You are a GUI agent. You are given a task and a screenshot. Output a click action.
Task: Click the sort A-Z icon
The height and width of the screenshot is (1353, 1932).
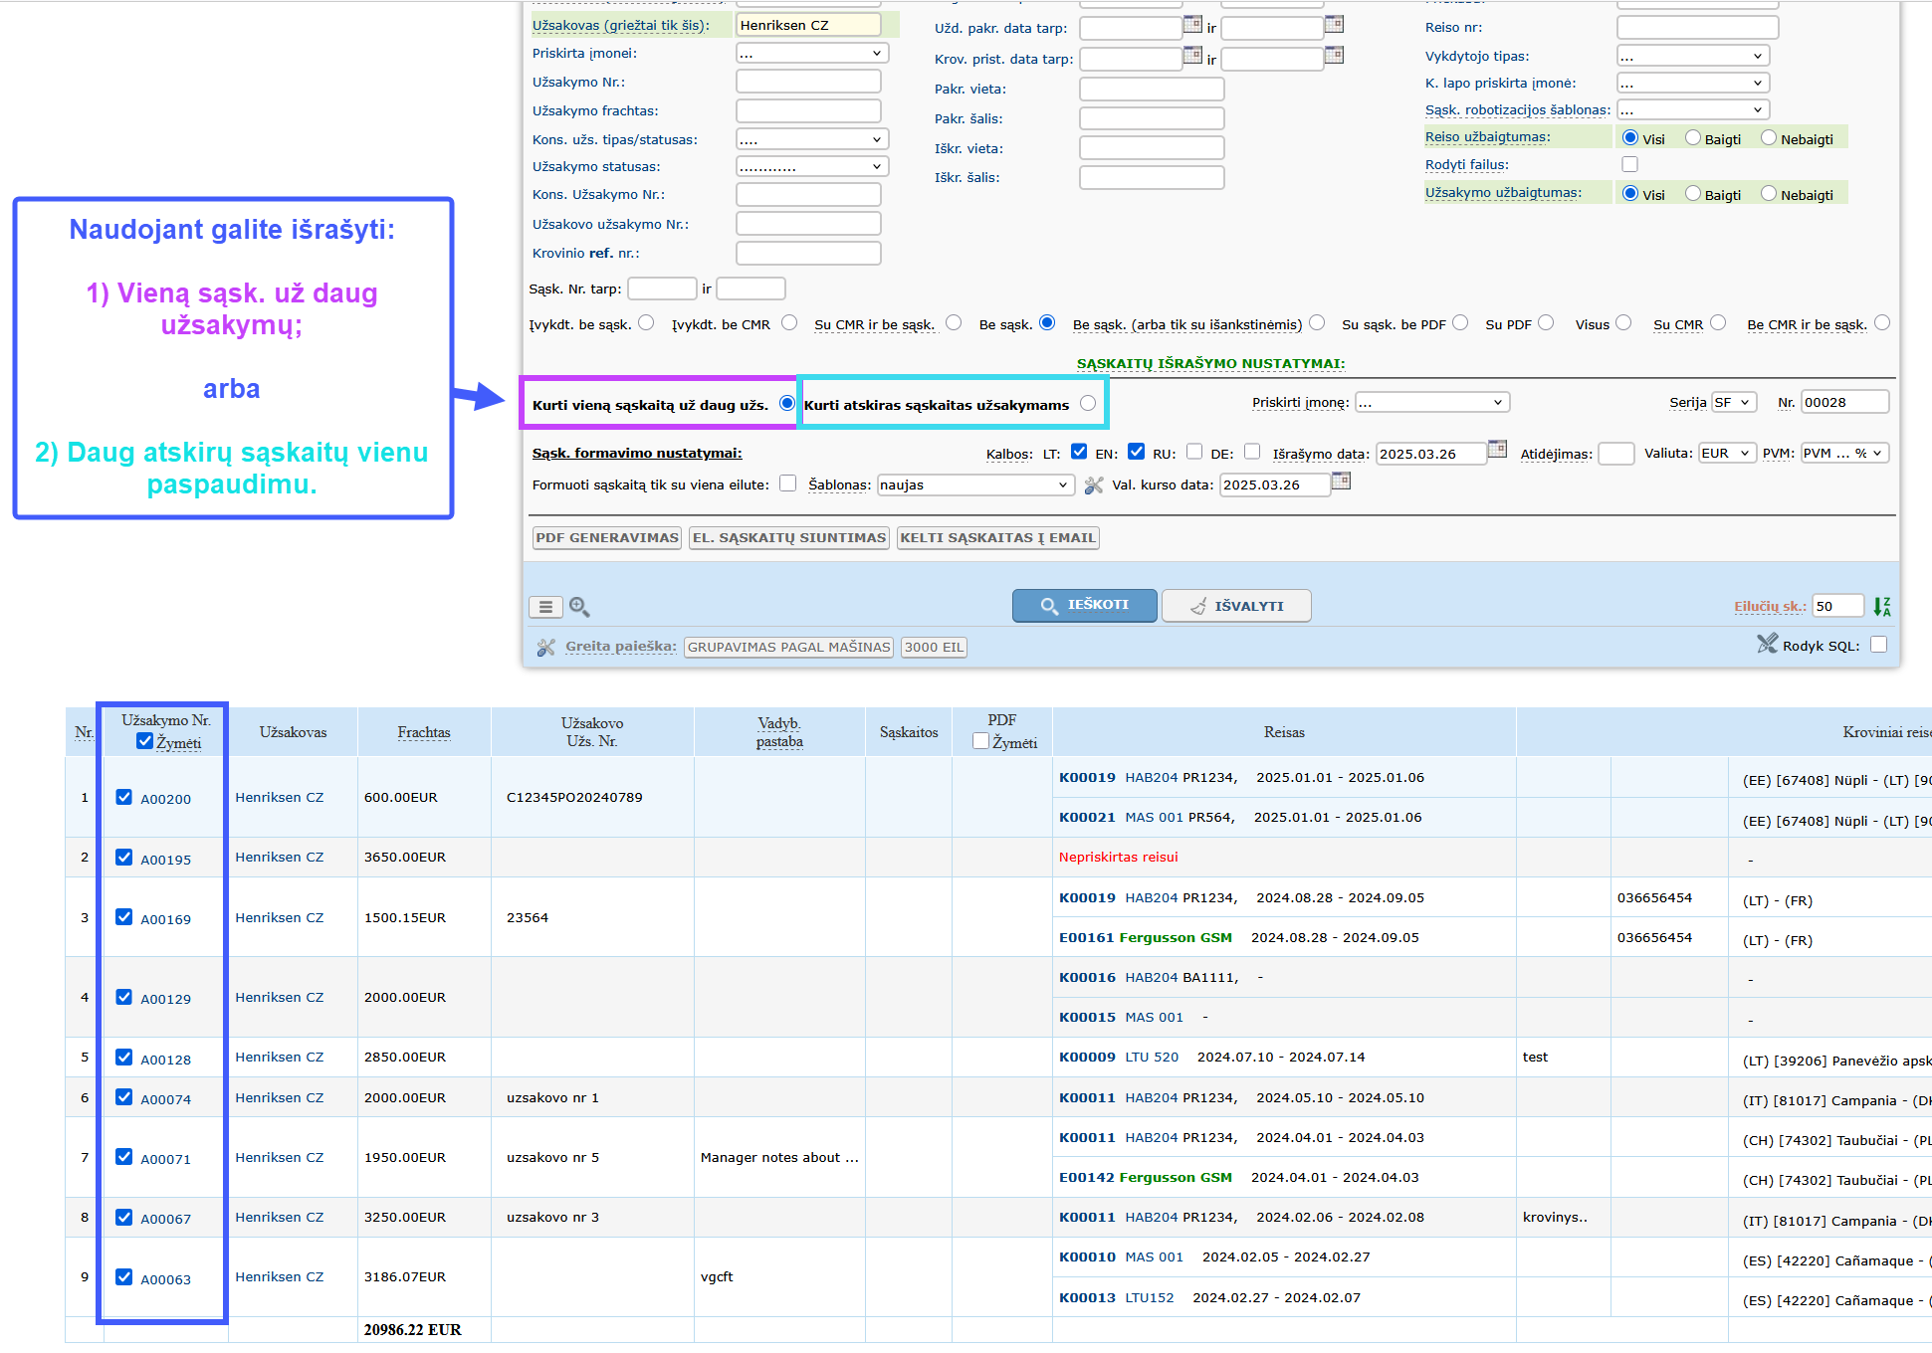point(1881,606)
